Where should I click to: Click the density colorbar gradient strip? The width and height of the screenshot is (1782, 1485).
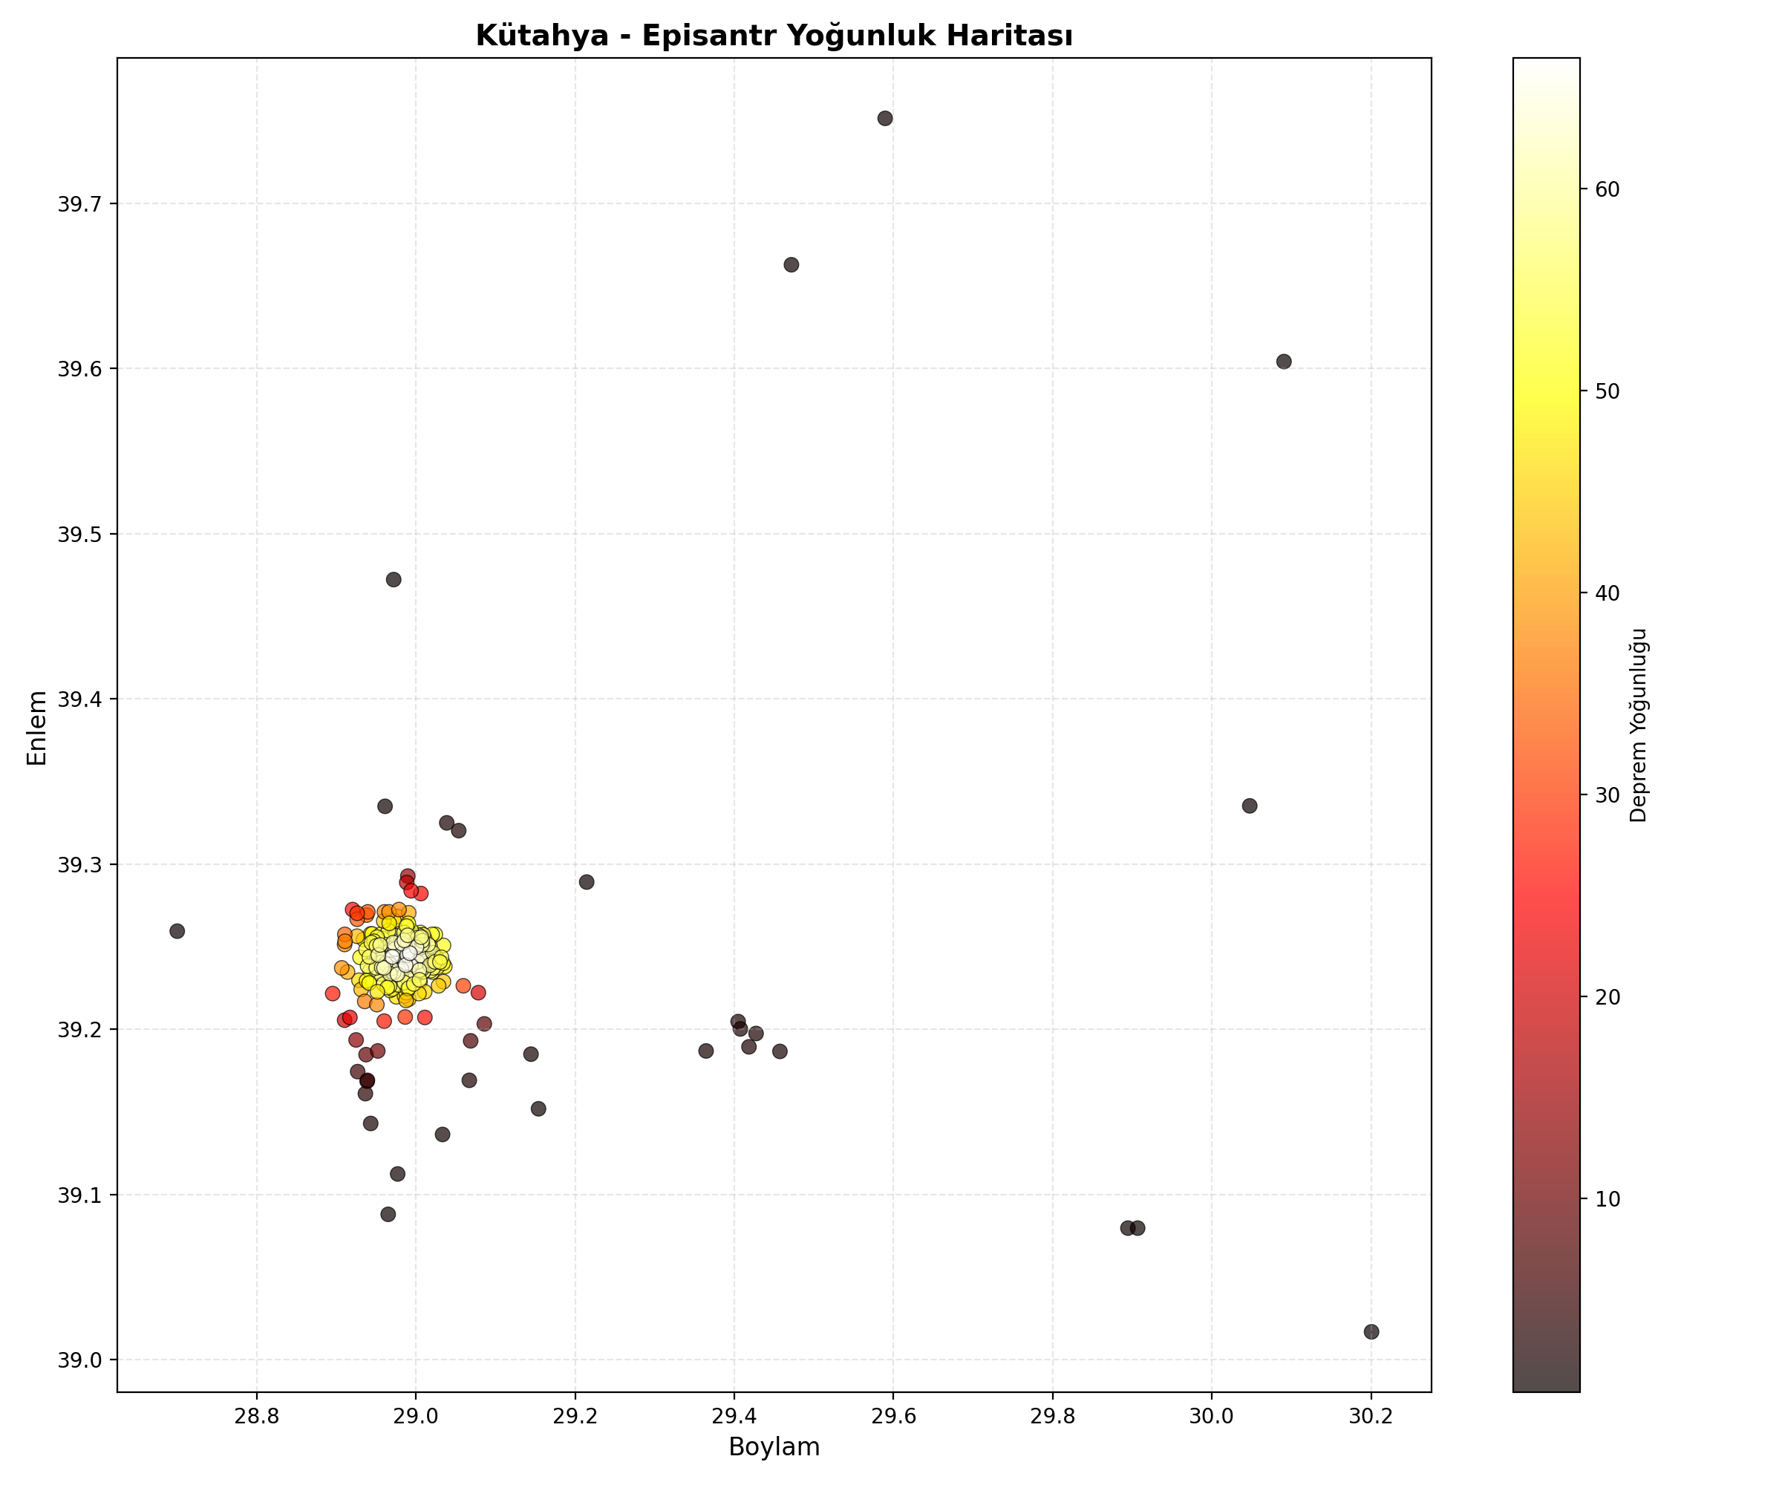pos(1546,725)
